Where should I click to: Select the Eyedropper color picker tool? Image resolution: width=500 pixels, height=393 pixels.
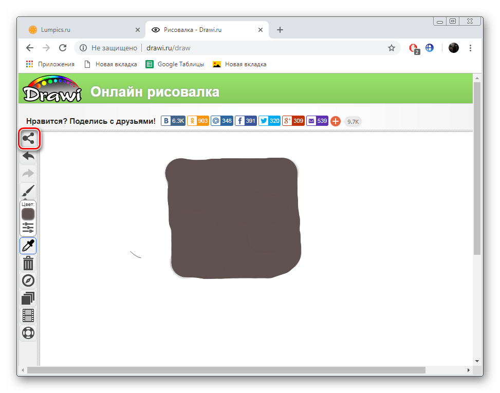(28, 246)
